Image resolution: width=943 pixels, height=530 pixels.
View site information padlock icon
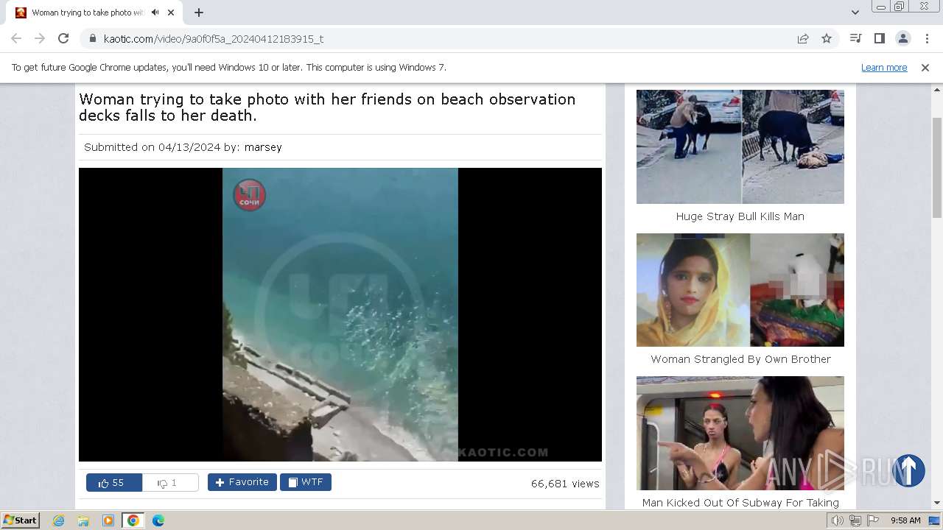coord(92,38)
